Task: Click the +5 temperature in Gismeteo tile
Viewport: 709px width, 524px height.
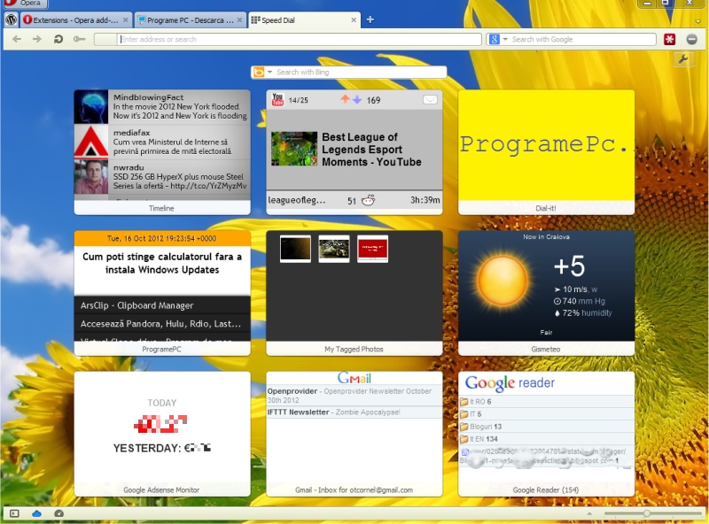Action: pyautogui.click(x=569, y=266)
